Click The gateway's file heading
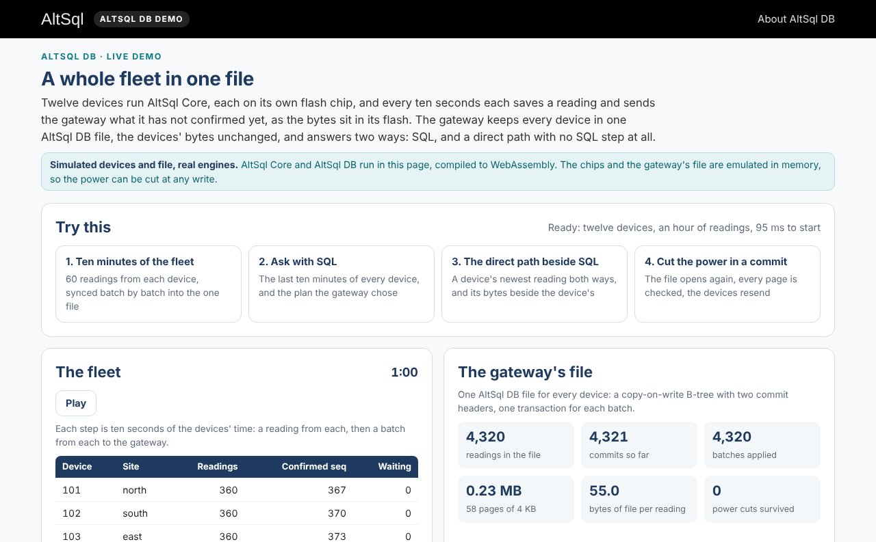The image size is (876, 542). click(525, 372)
